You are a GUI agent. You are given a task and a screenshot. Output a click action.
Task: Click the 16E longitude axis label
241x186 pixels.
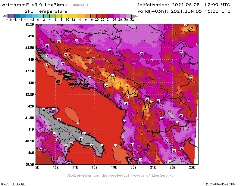click(56, 167)
